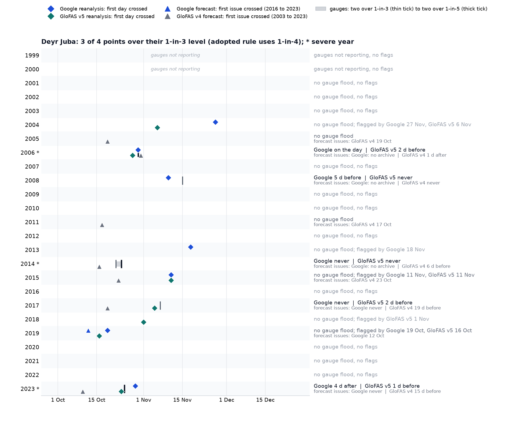
Task: Select the 2019 Google reanalysis blue diamond
Action: [108, 330]
